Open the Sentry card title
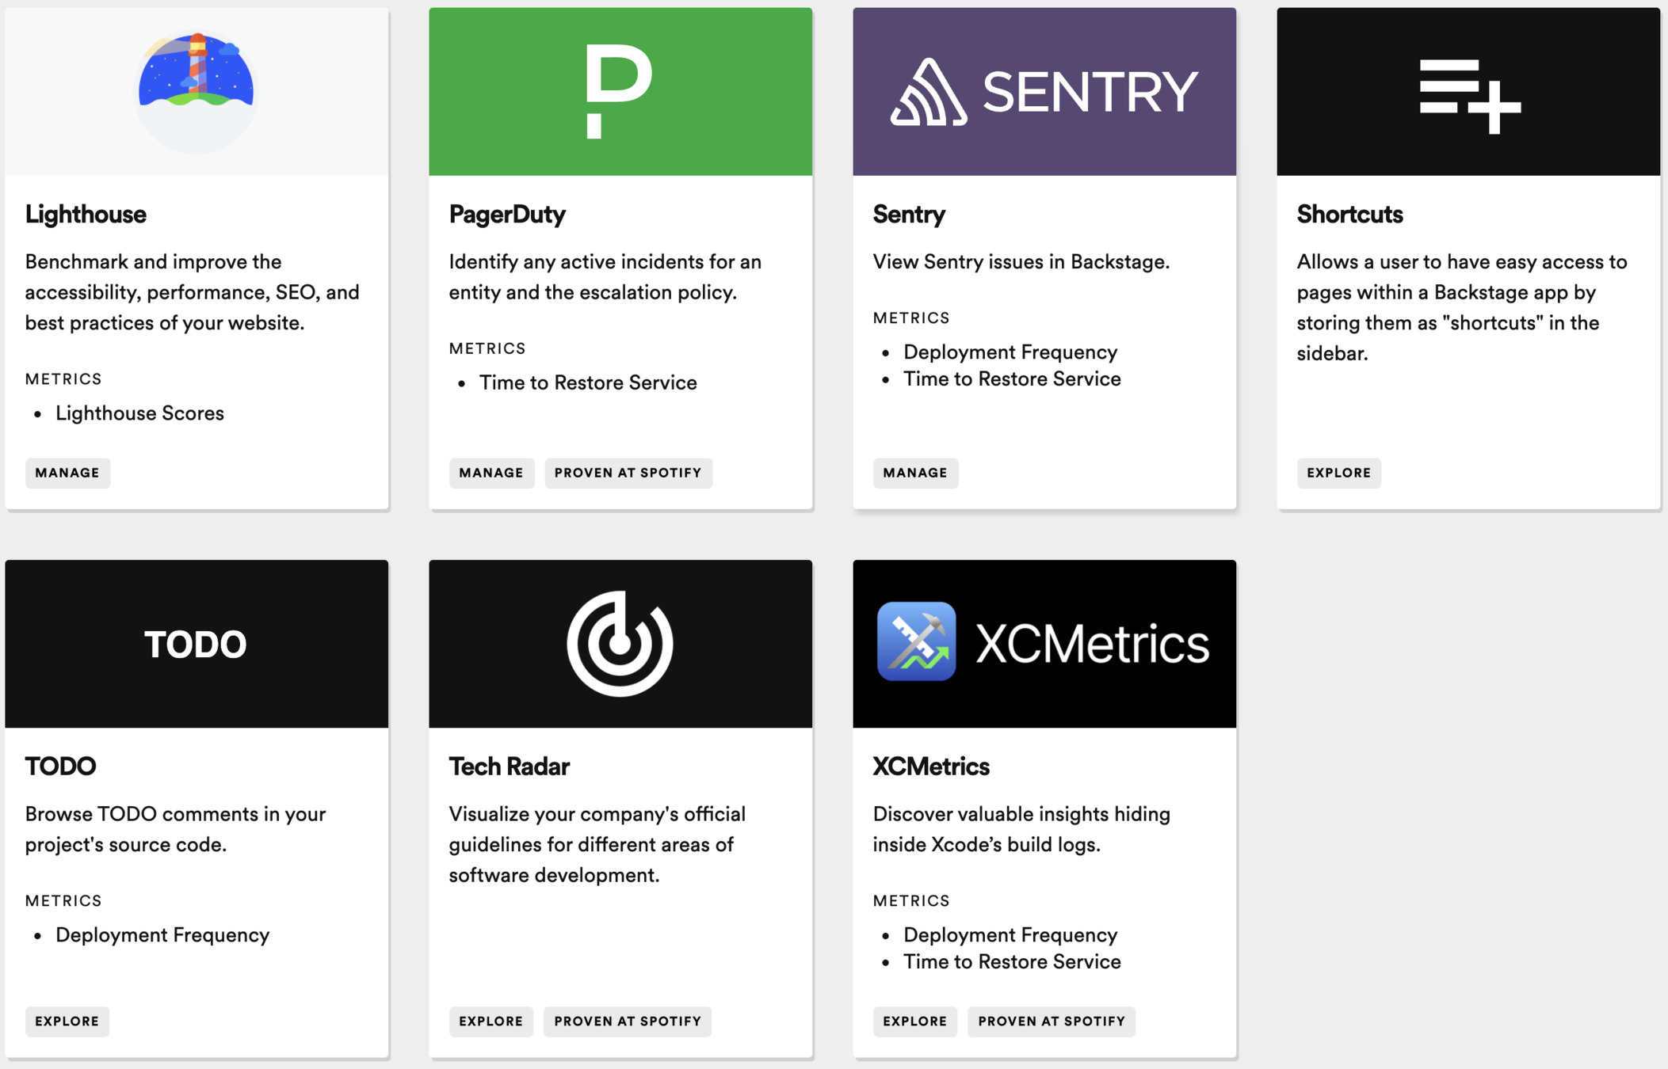 [x=909, y=215]
